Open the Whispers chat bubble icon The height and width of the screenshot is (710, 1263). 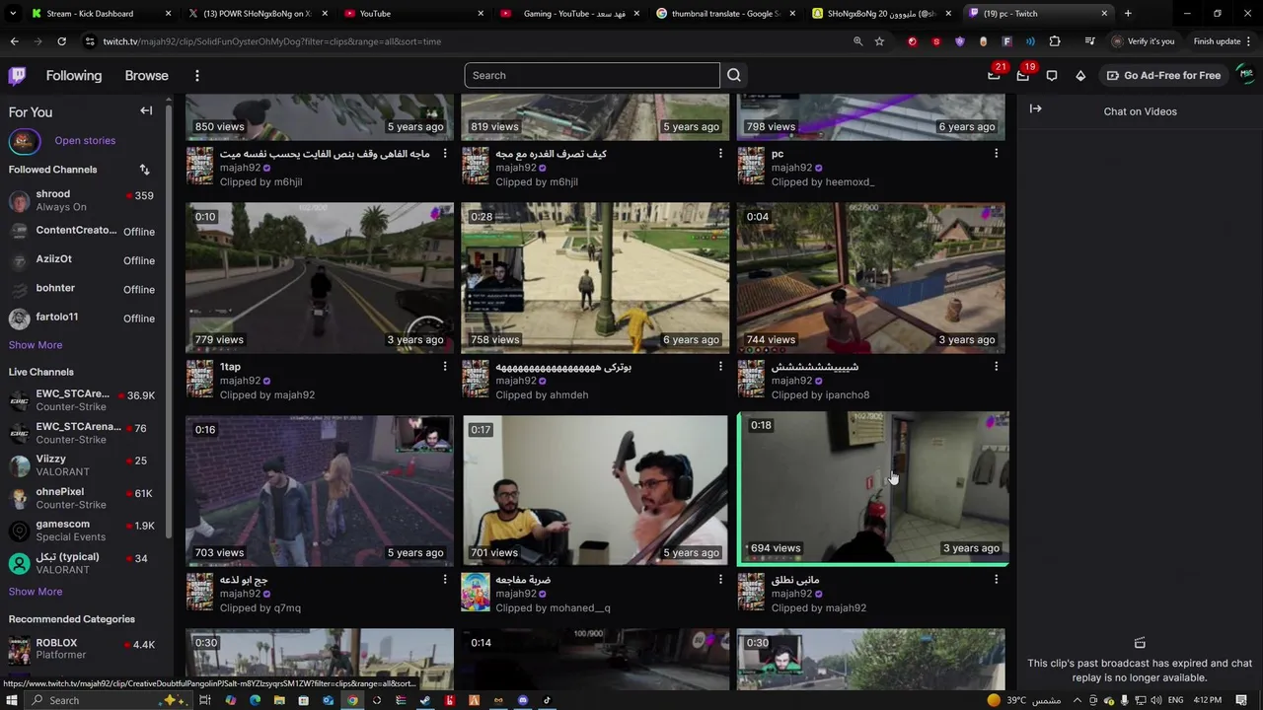[x=1052, y=76]
